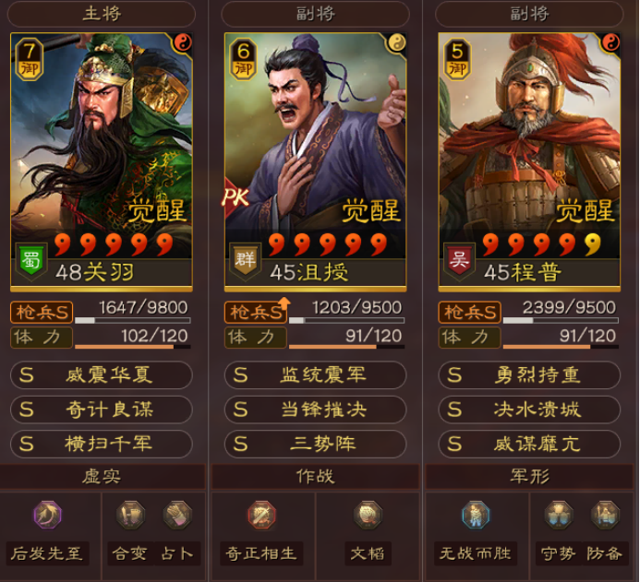Click the yin-yang icon on 沮授 card
The width and height of the screenshot is (640, 582).
(396, 42)
